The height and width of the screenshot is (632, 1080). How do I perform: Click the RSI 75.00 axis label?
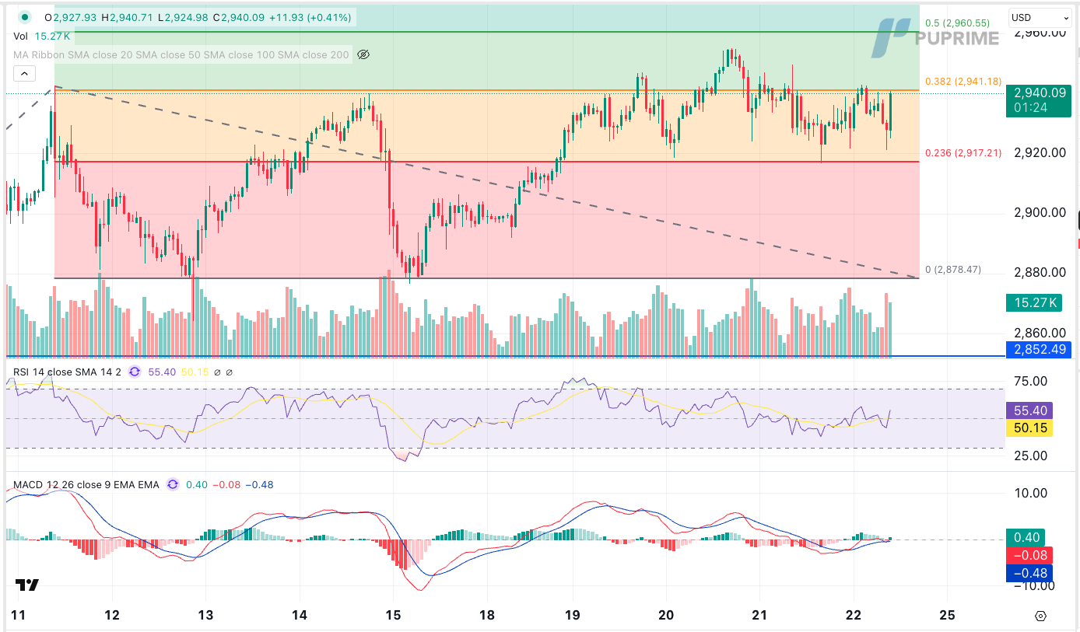point(1032,382)
